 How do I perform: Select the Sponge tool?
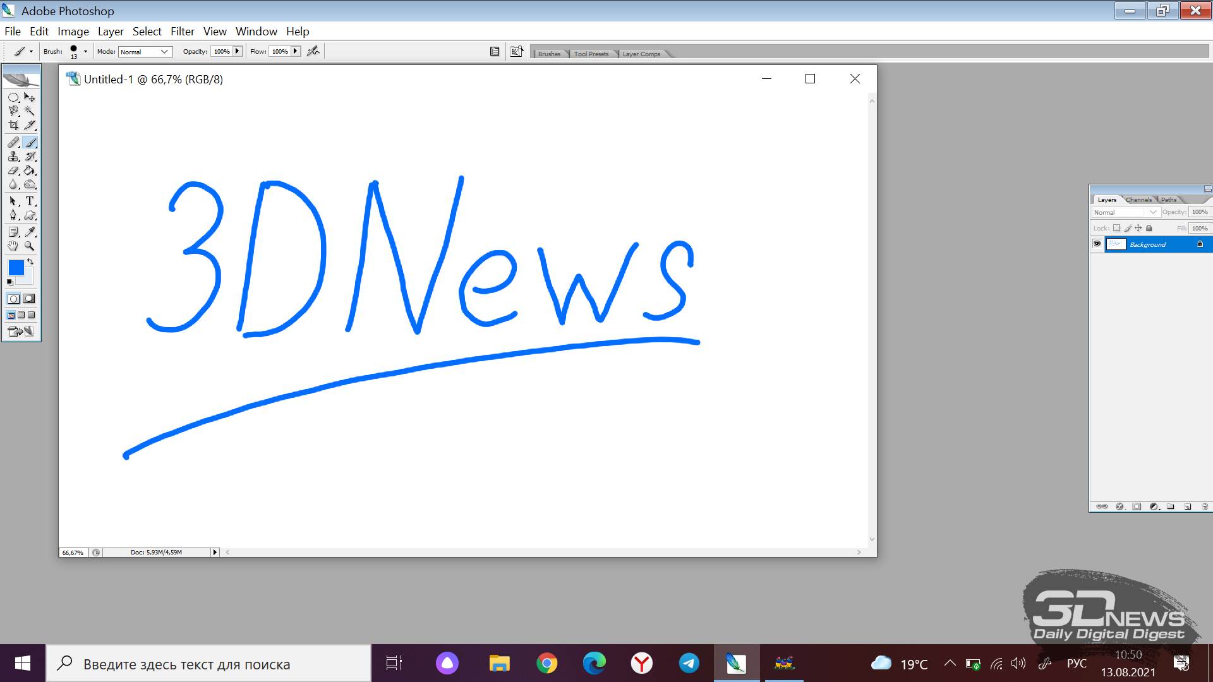(x=30, y=184)
